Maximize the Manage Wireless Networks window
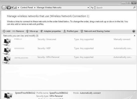 129,3
